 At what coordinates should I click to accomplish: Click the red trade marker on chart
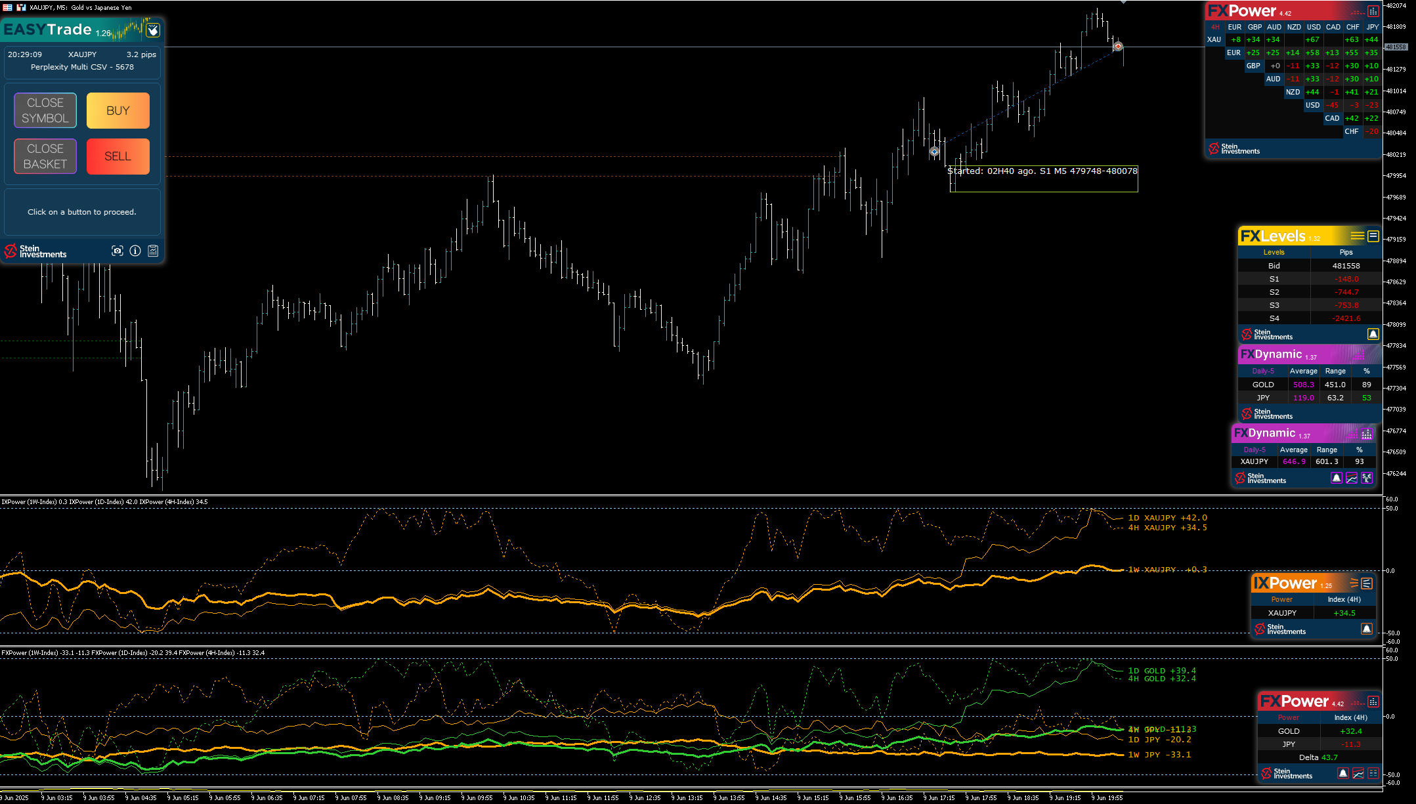pos(1118,46)
